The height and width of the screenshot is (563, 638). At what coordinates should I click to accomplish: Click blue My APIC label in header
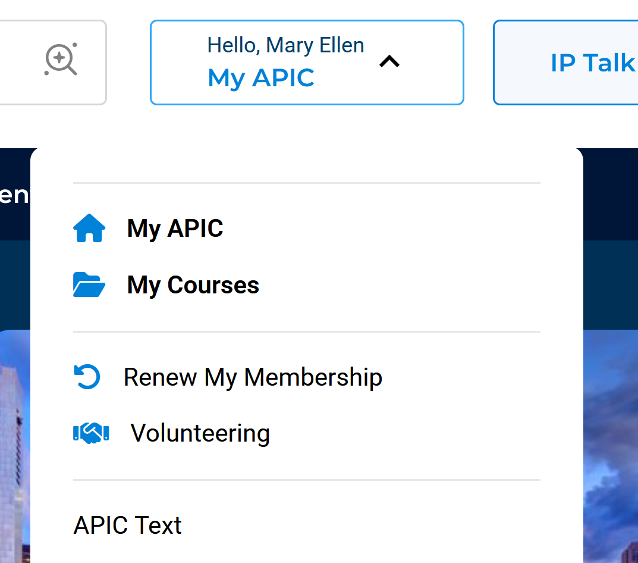point(261,78)
